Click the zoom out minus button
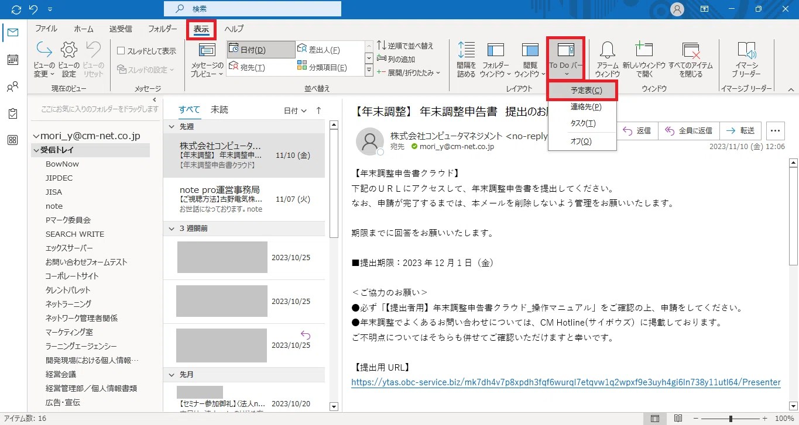Screen dimensions: 799x425 [695, 419]
